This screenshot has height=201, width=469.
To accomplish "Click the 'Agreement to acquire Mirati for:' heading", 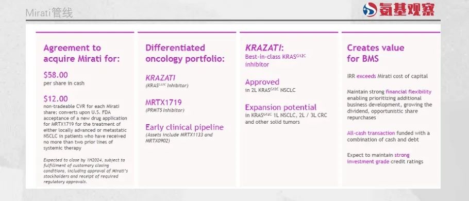I will point(81,53).
